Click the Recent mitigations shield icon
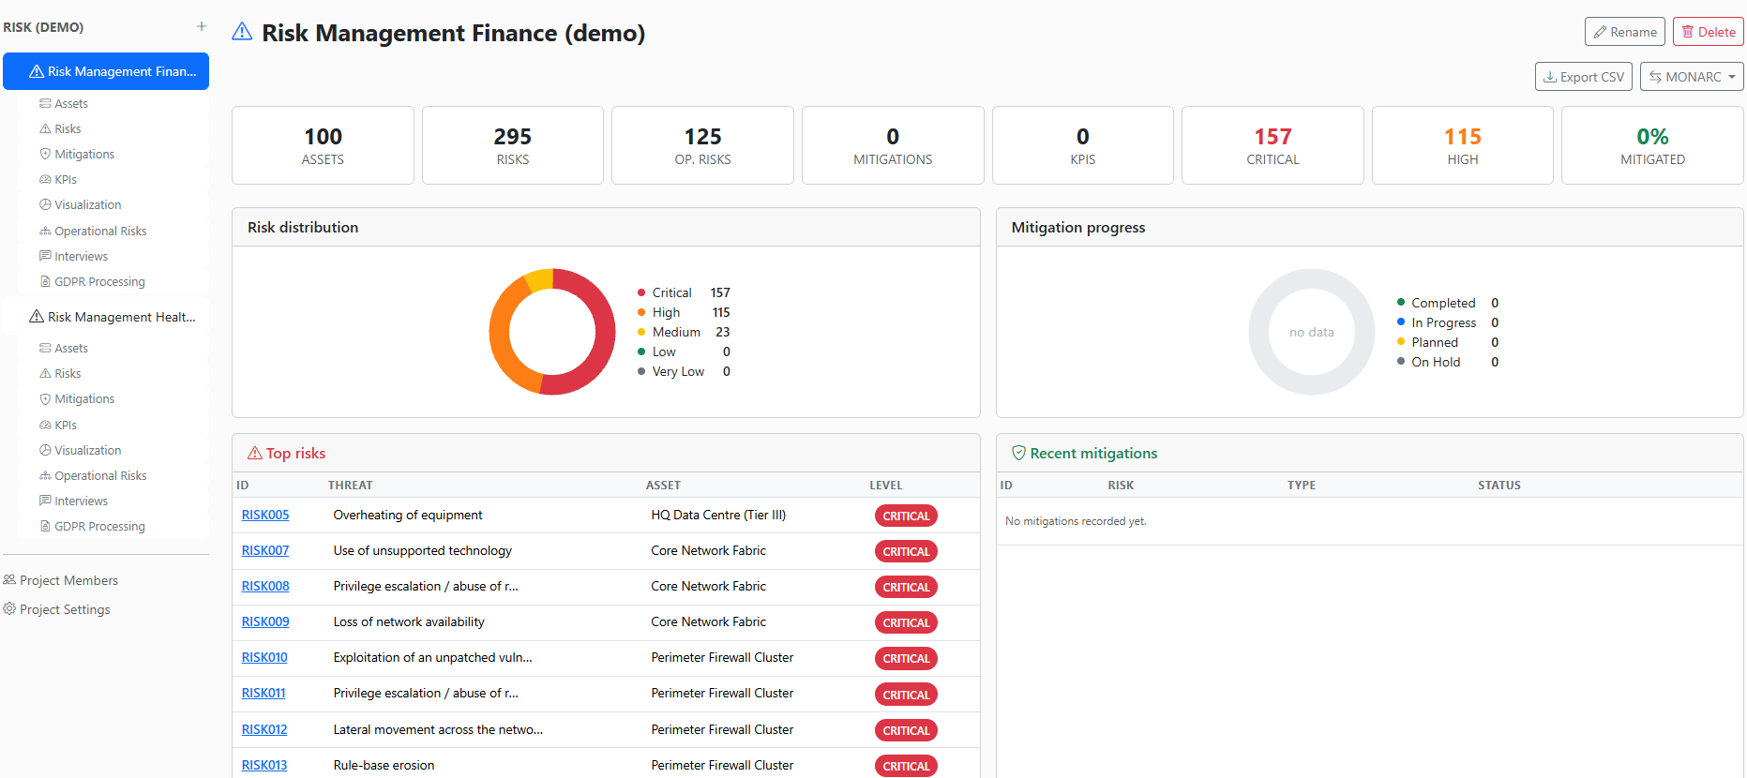1747x778 pixels. [x=1019, y=453]
